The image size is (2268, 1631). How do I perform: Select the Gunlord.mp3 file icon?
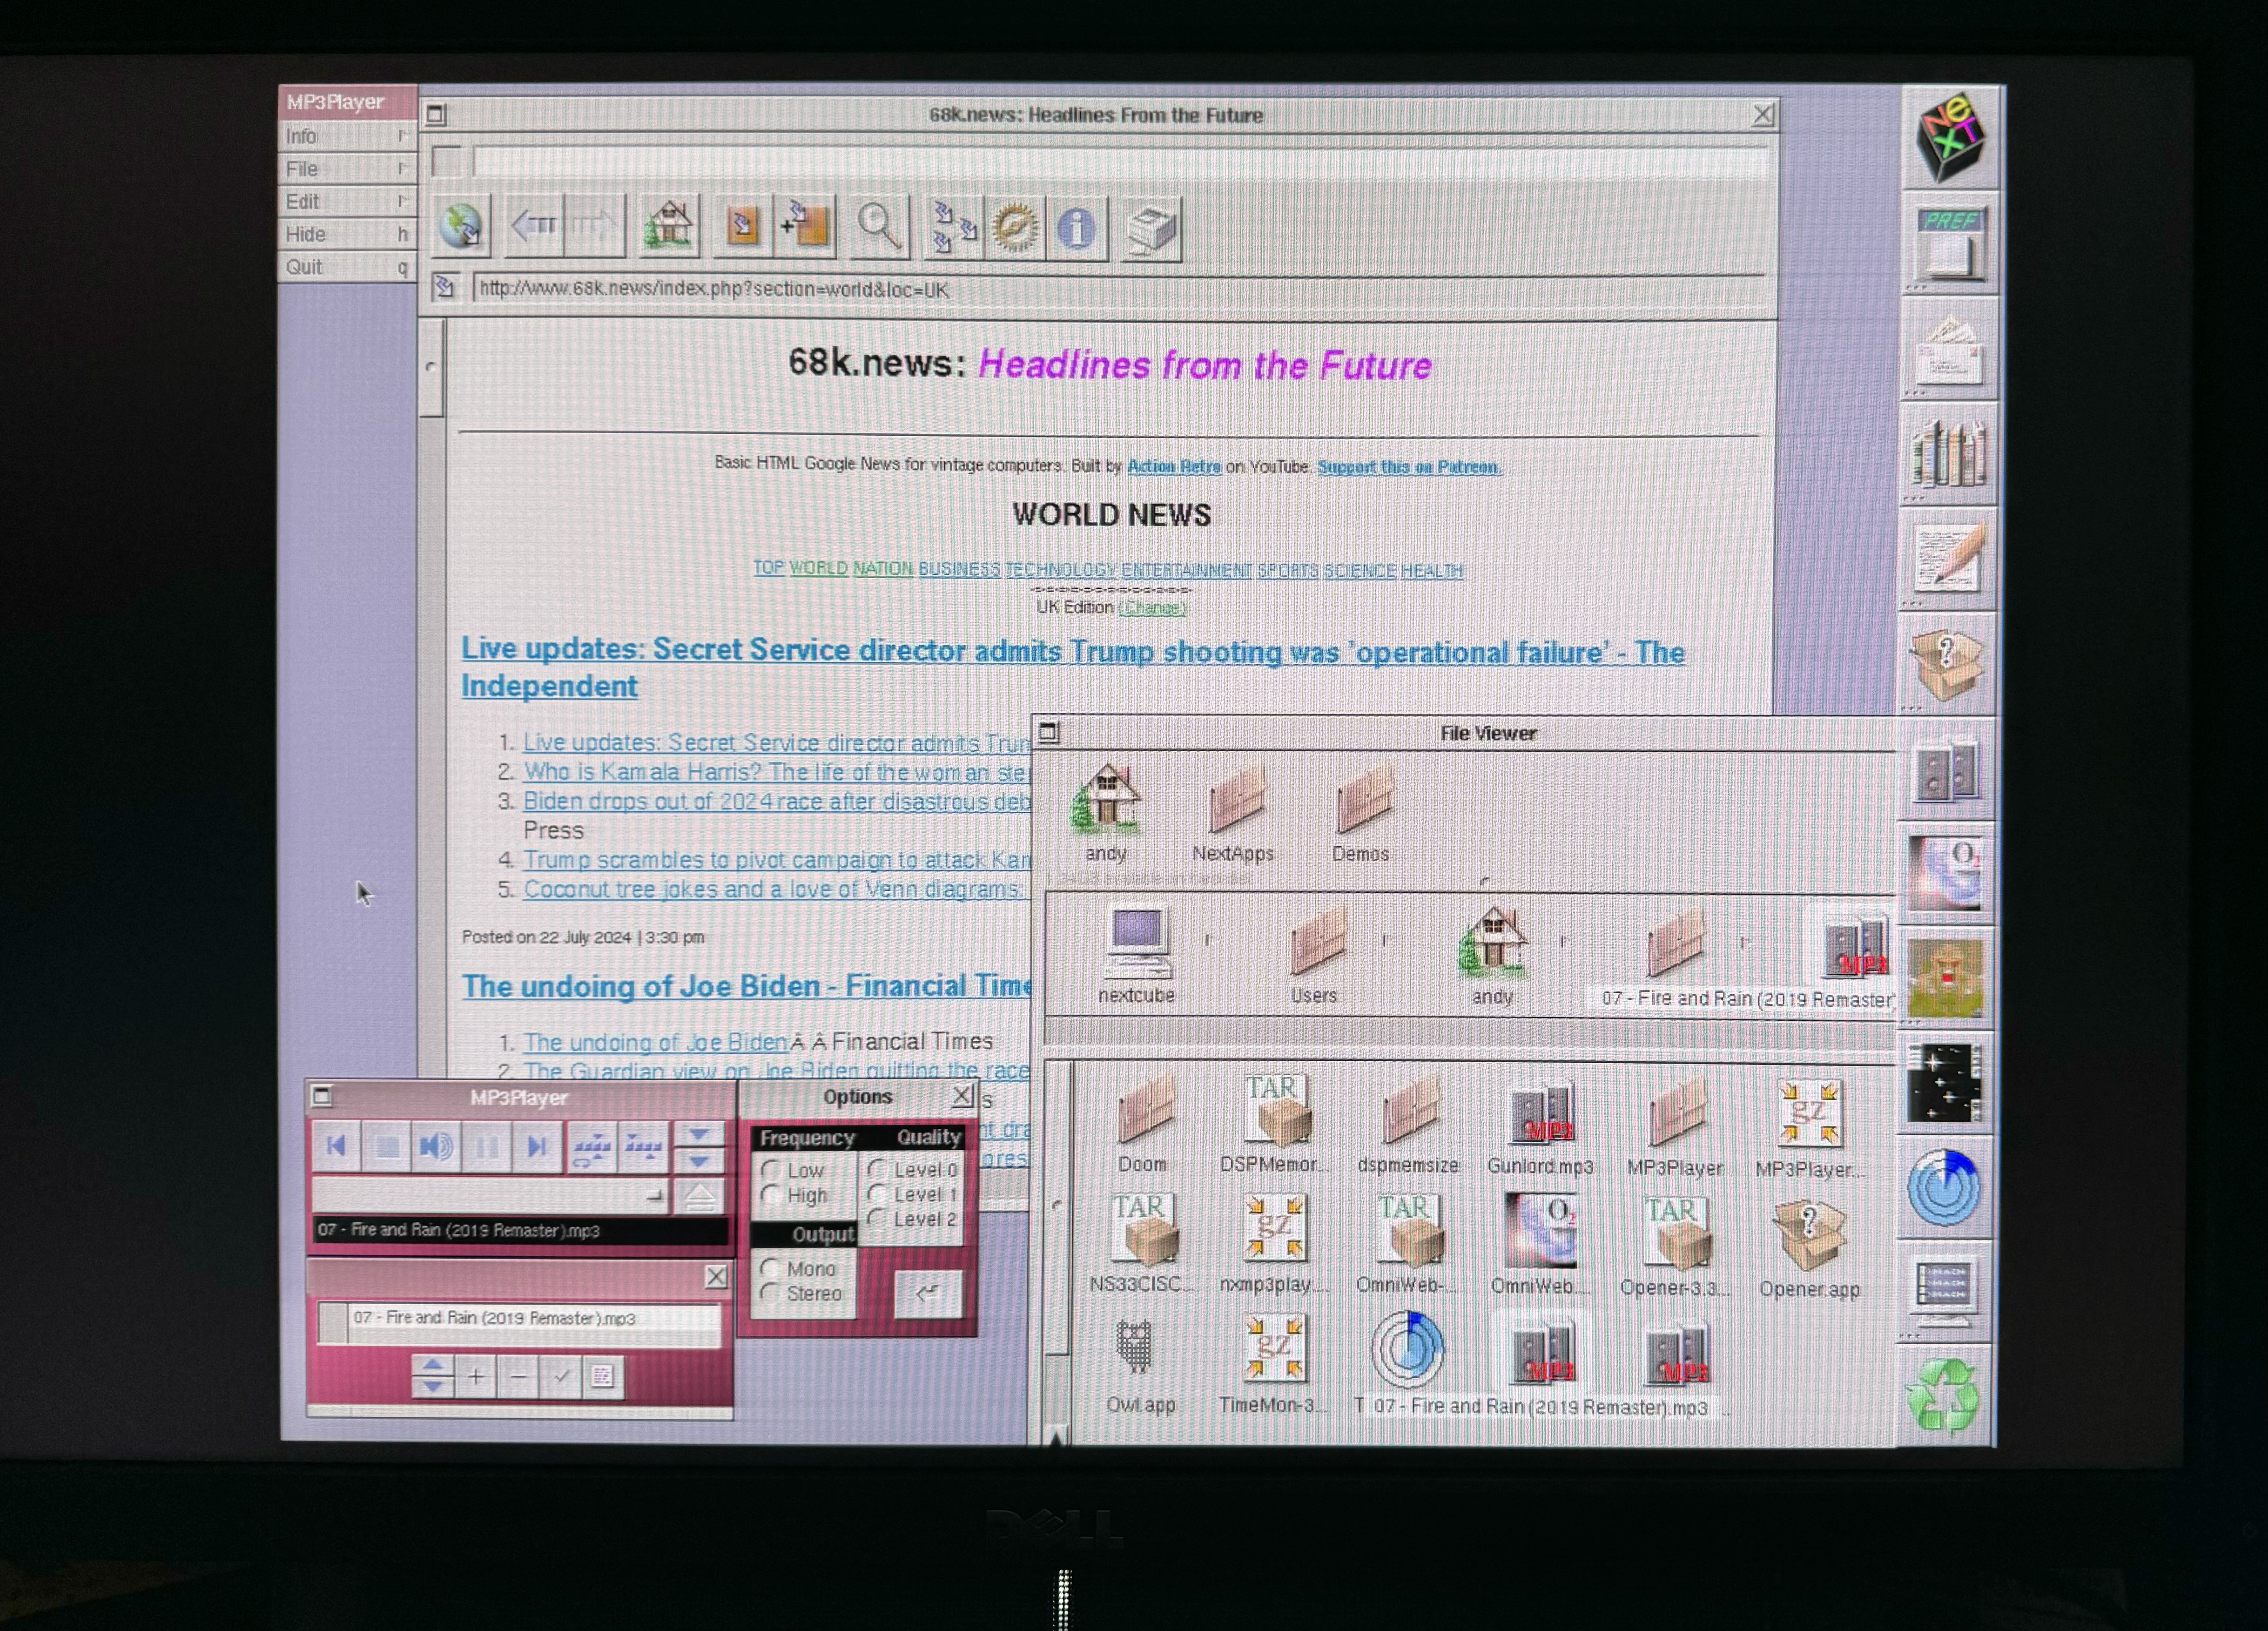(1540, 1114)
